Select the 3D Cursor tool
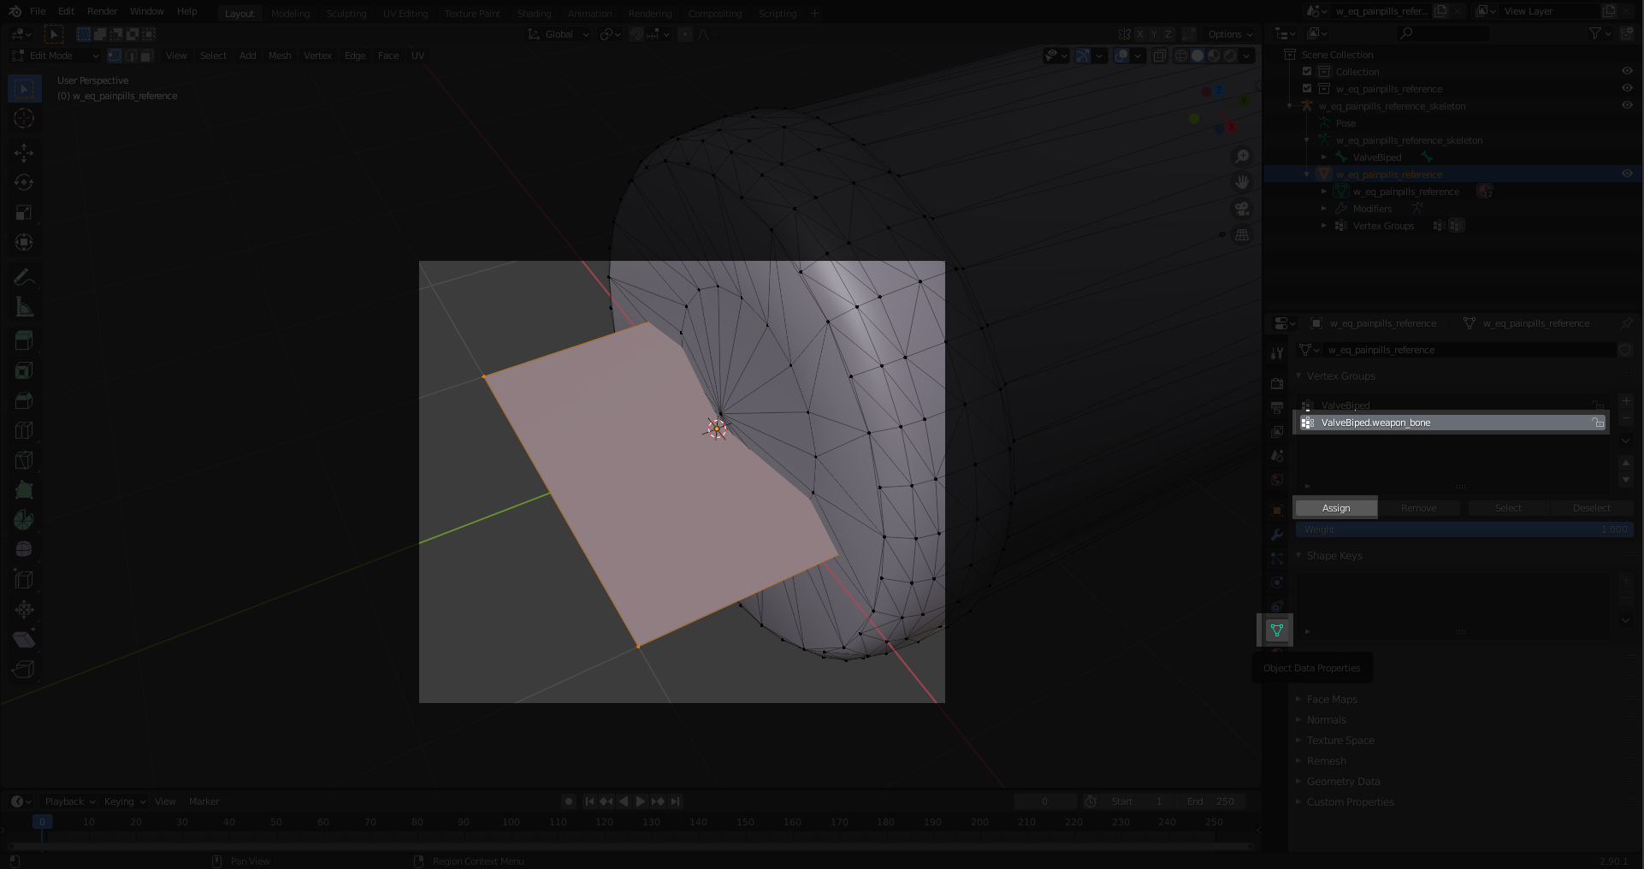 [x=24, y=118]
